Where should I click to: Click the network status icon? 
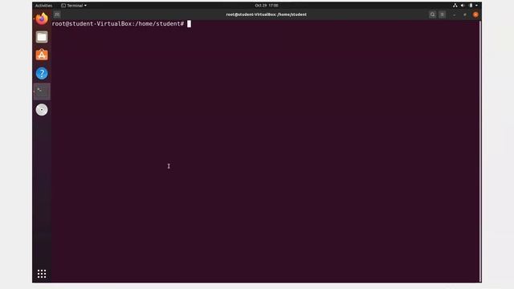(x=455, y=6)
